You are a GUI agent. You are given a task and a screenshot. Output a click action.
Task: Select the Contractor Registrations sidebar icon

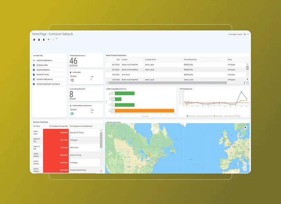[x=33, y=60]
